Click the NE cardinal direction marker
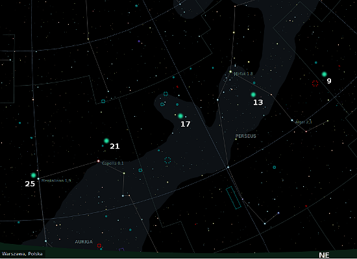Viewport: 357px width, 259px height. [324, 255]
